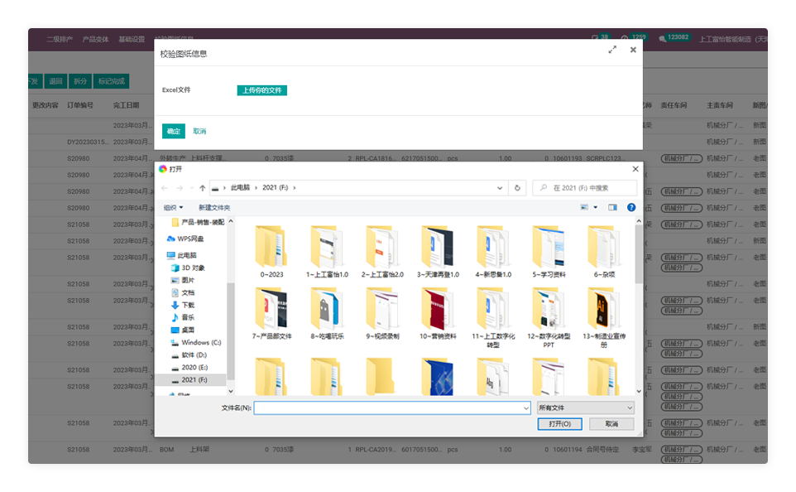
Task: Click the 文件名 input field
Action: (387, 408)
